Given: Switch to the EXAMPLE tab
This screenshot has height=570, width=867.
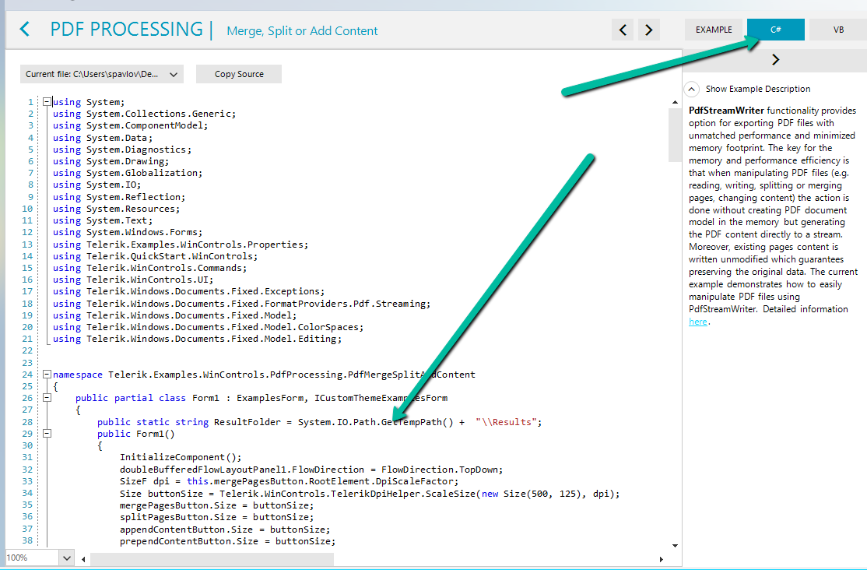Looking at the screenshot, I should [714, 30].
